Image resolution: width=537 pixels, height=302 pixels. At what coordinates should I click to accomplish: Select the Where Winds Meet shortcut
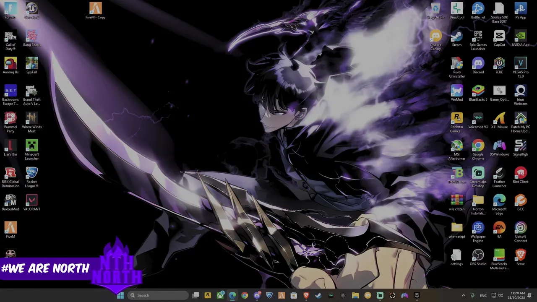[x=32, y=122]
